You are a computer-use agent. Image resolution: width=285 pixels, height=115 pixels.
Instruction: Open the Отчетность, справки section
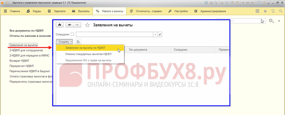(146, 11)
